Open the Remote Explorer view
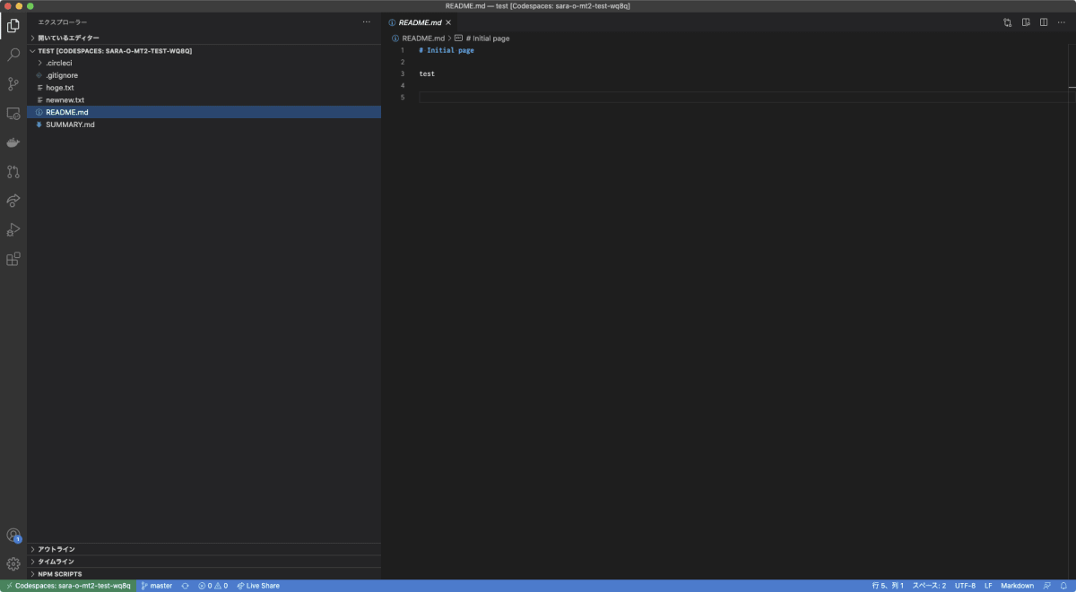 pos(13,114)
